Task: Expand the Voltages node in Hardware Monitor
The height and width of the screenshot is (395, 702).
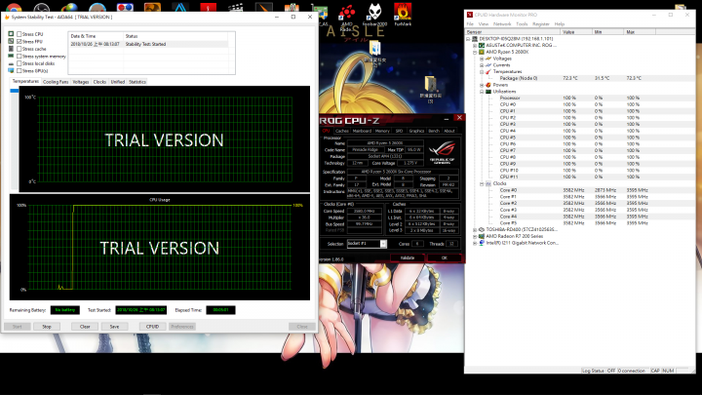Action: tap(482, 59)
